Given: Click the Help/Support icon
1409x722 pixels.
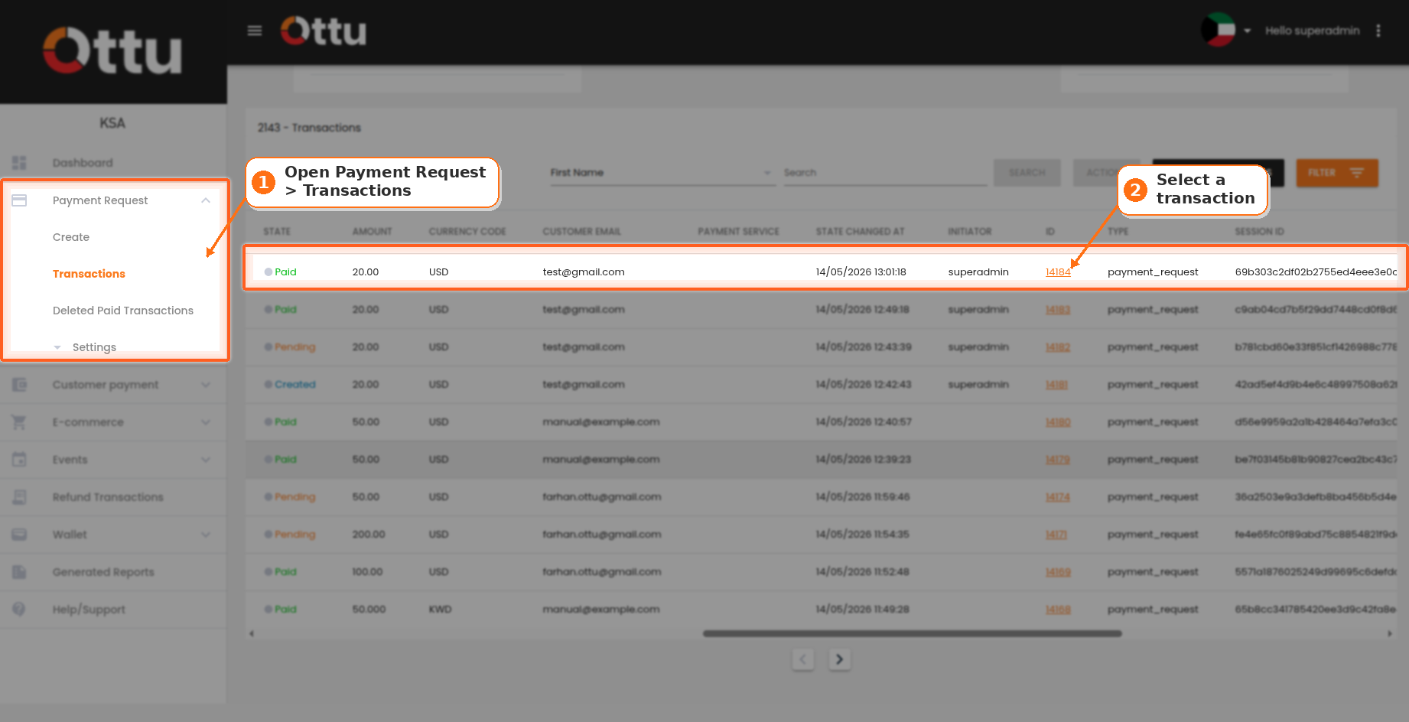Looking at the screenshot, I should click(19, 610).
